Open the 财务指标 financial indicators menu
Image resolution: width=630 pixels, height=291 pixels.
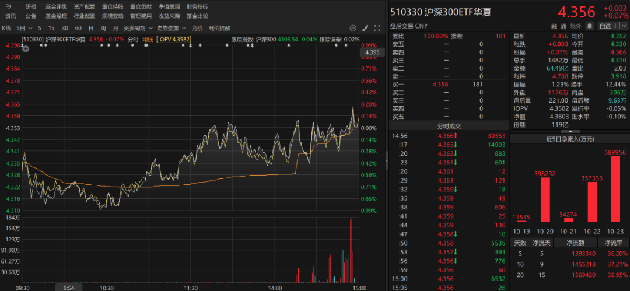[197, 7]
